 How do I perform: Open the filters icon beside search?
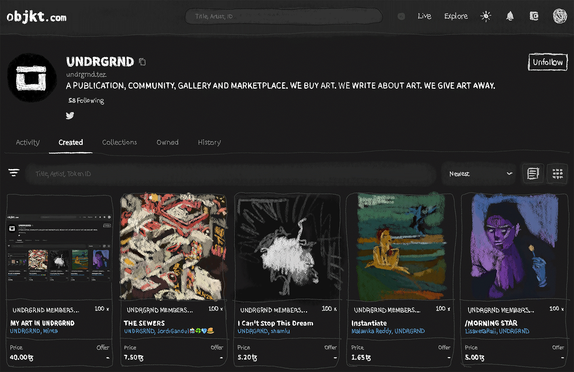coord(14,173)
